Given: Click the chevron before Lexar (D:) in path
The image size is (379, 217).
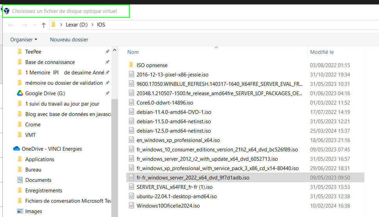Looking at the screenshot, I should (61, 25).
